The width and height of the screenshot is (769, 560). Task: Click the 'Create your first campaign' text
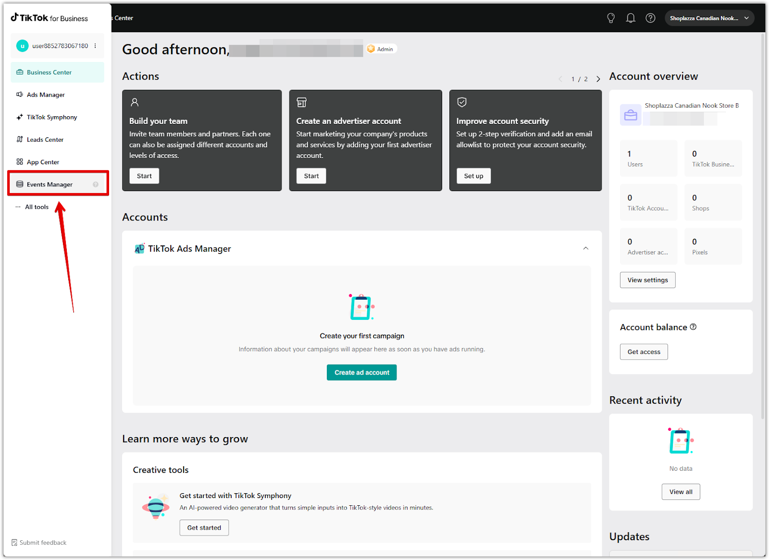362,336
